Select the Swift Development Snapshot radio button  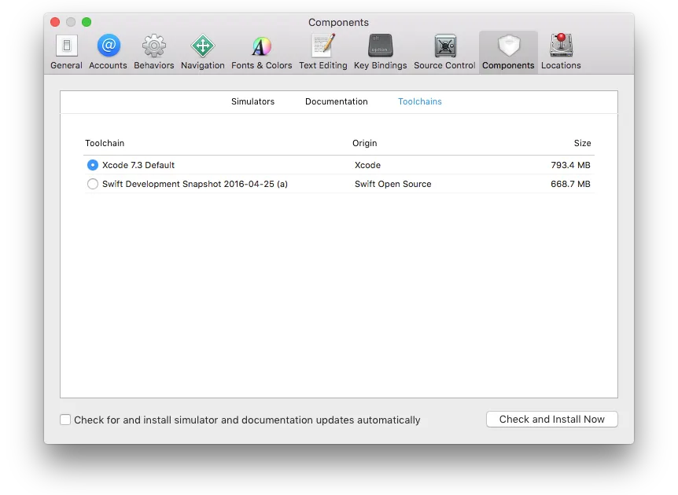tap(93, 184)
